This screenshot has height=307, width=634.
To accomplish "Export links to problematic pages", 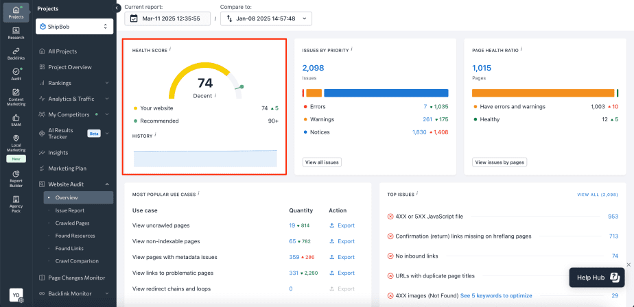I will [x=342, y=273].
